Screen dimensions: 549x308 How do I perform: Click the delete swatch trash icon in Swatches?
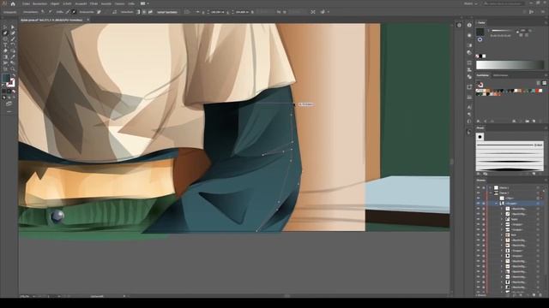pos(541,121)
